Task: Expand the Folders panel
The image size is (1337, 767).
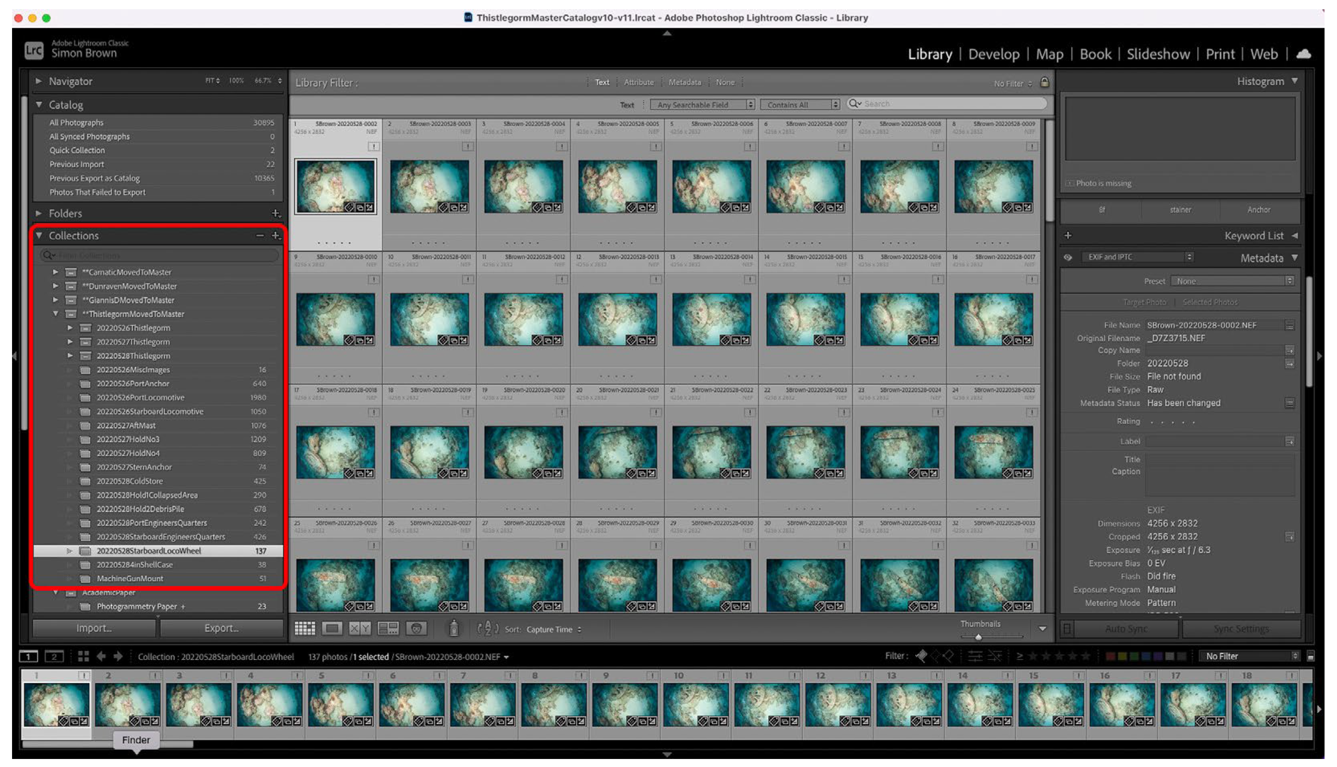Action: point(39,213)
